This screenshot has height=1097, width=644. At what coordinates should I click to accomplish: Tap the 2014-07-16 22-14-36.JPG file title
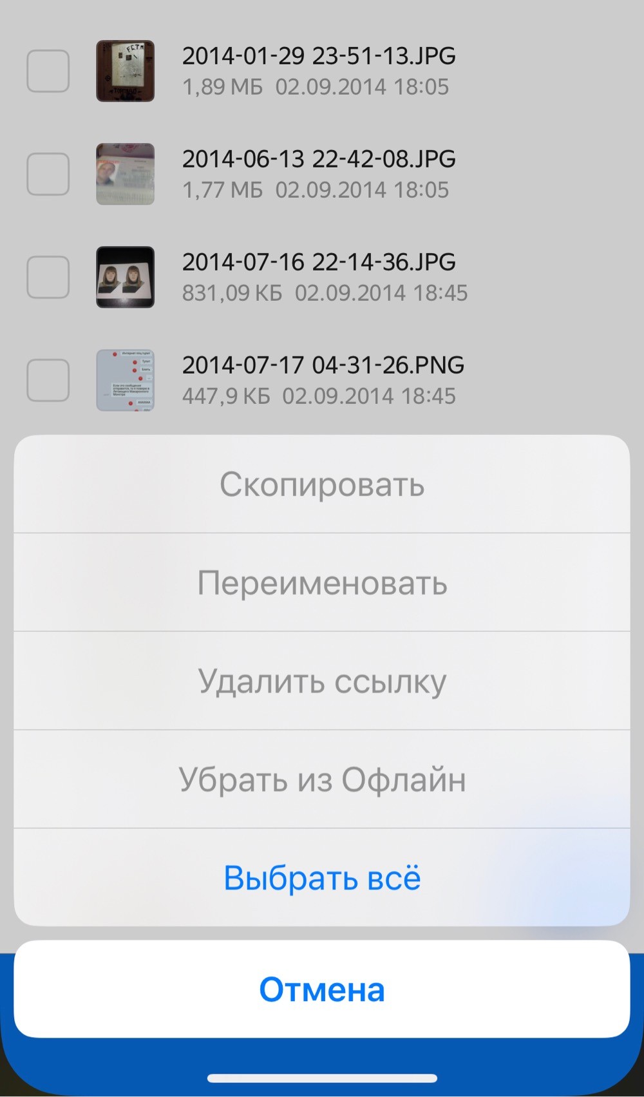tap(319, 262)
